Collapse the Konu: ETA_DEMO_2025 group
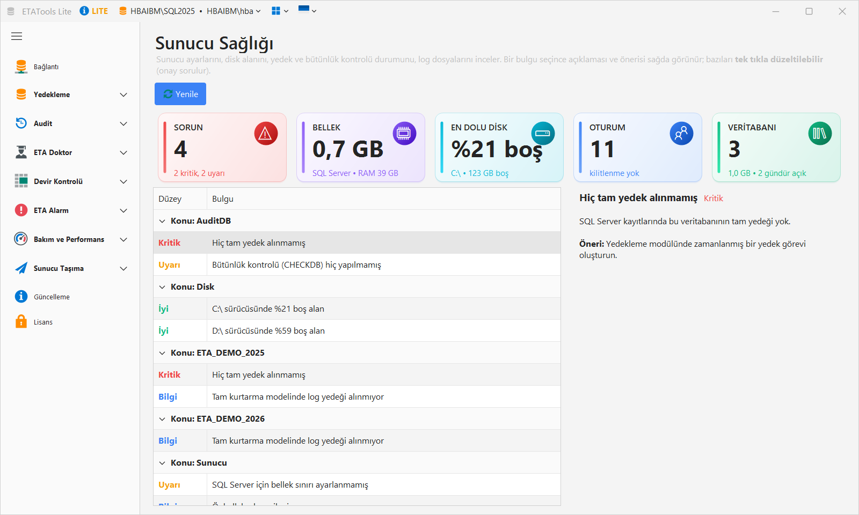This screenshot has width=859, height=515. [162, 353]
